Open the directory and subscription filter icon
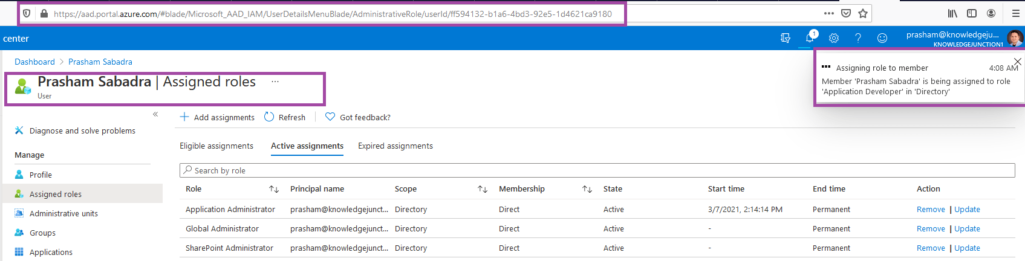 [786, 38]
